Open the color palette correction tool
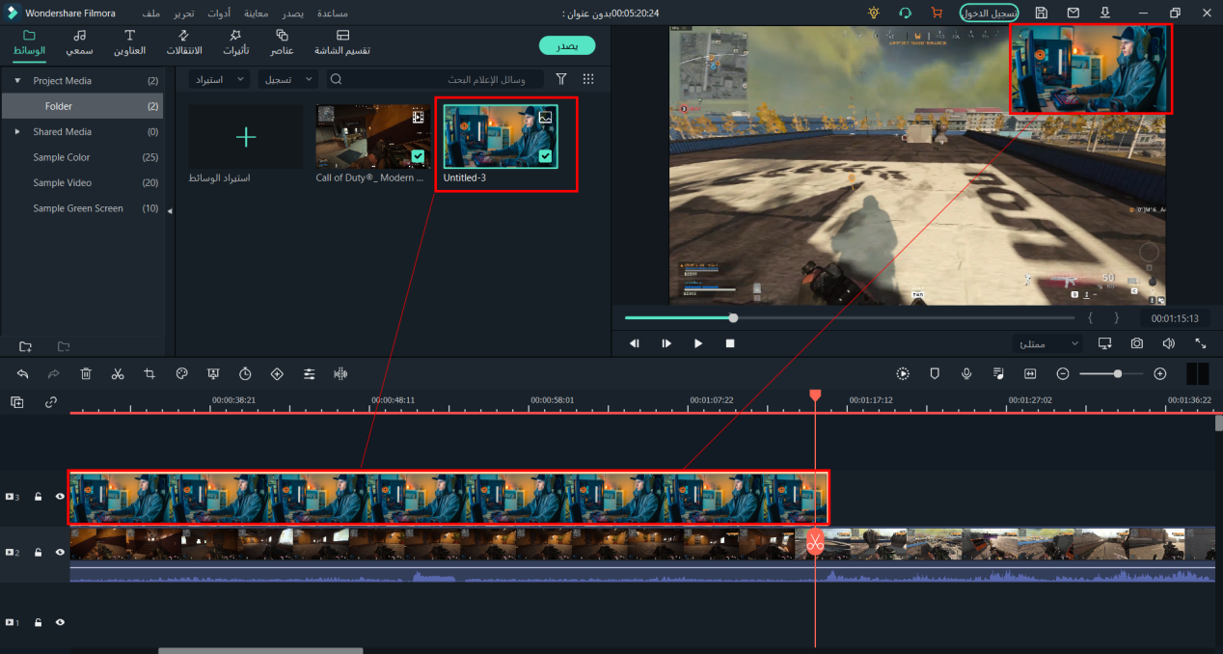This screenshot has height=654, width=1223. 181,373
